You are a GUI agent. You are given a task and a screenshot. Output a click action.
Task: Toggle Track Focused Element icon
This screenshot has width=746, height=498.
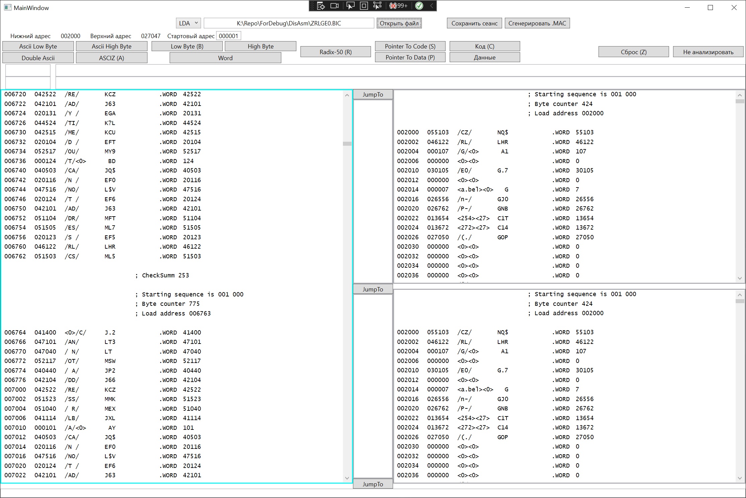click(x=377, y=6)
